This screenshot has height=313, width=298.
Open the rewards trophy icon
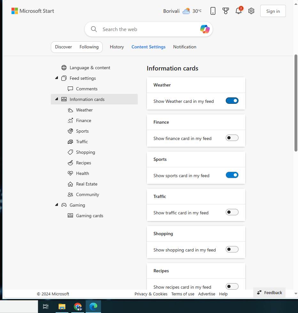tap(225, 11)
